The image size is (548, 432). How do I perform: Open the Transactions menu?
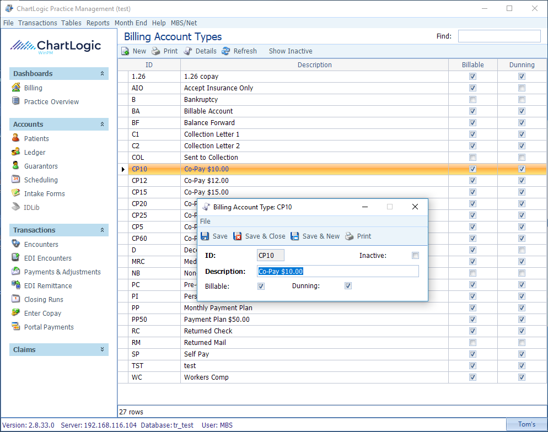(37, 23)
